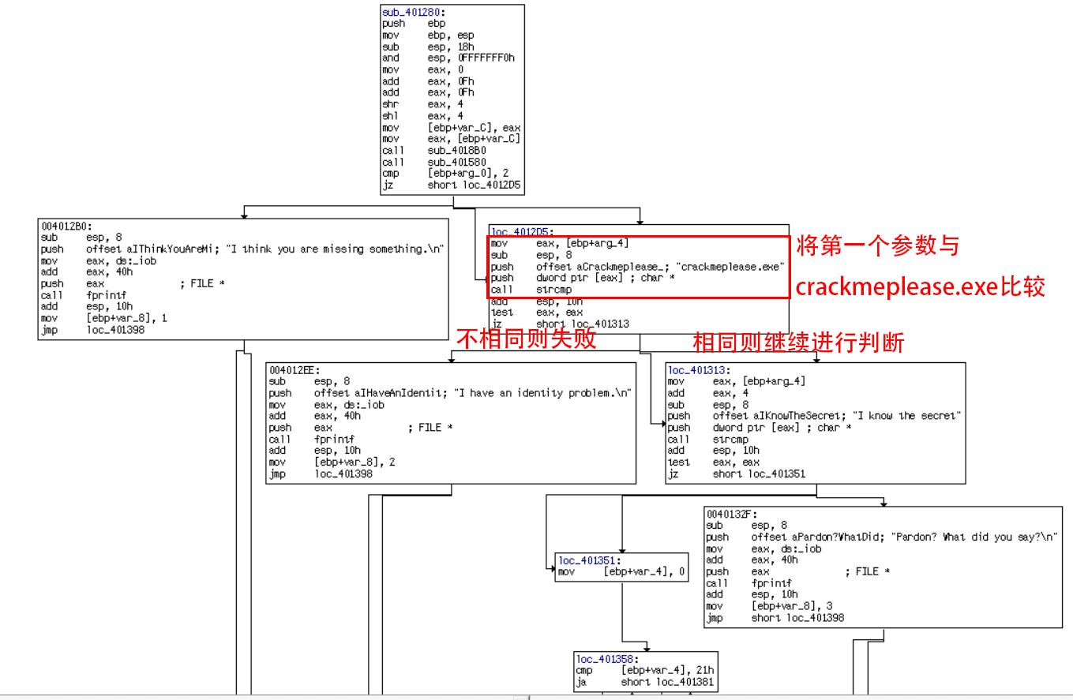Select the 'mov [ebp+var_8], 3' line
The image size is (1073, 700).
point(769,606)
